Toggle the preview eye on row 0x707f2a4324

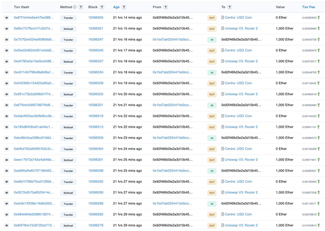tap(6, 40)
